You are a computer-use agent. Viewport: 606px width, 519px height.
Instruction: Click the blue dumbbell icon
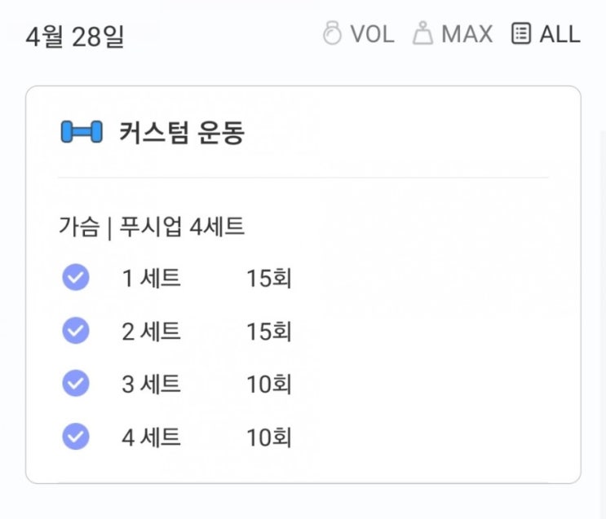[x=82, y=132]
